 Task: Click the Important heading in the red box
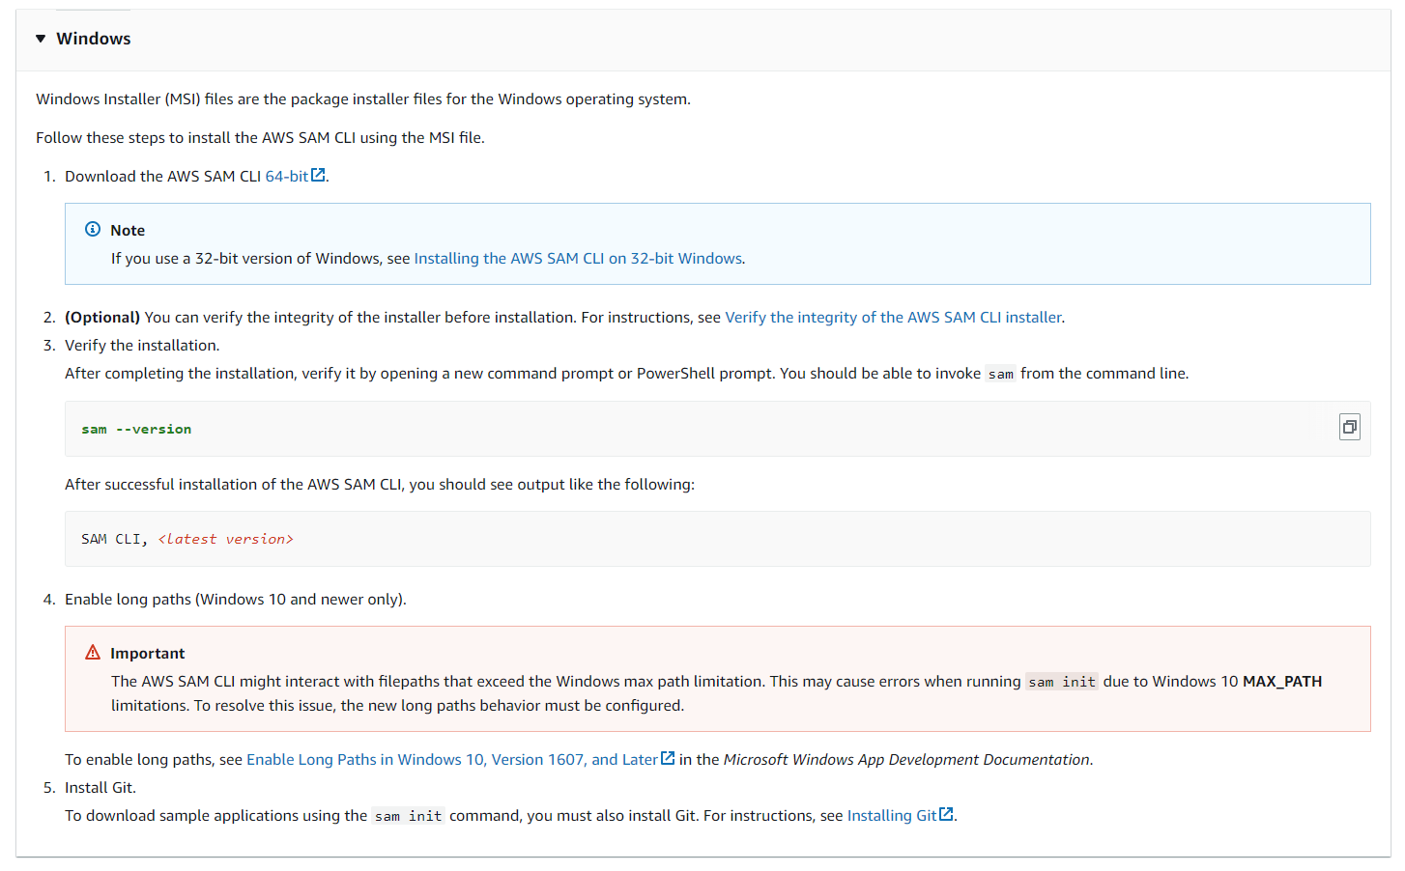[x=147, y=654]
